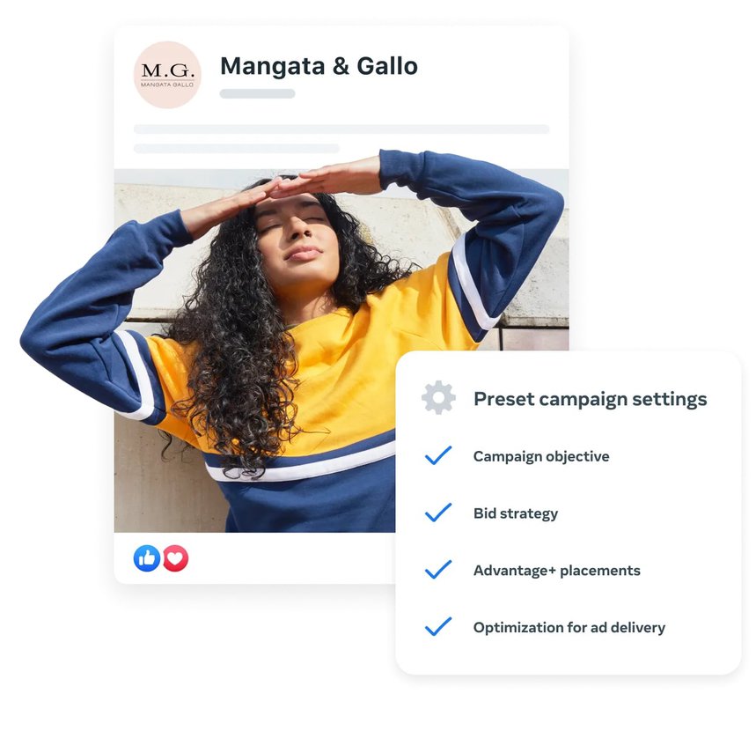This screenshot has height=738, width=756.
Task: Open the M.G. Mangata Gallo profile logo
Action: (167, 75)
